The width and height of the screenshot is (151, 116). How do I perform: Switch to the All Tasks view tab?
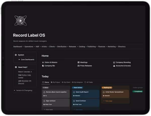coord(89,82)
